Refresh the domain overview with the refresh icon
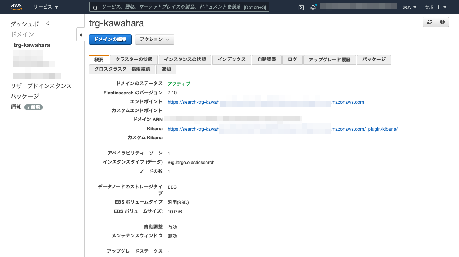The image size is (459, 257). tap(429, 22)
